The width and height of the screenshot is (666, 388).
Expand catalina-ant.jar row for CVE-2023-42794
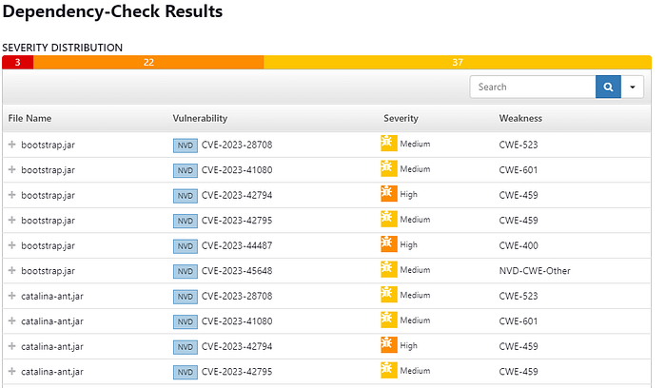coord(11,346)
